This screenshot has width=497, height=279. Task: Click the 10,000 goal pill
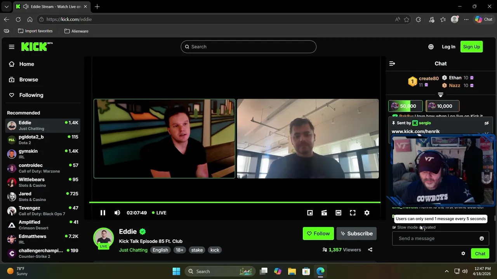point(442,106)
